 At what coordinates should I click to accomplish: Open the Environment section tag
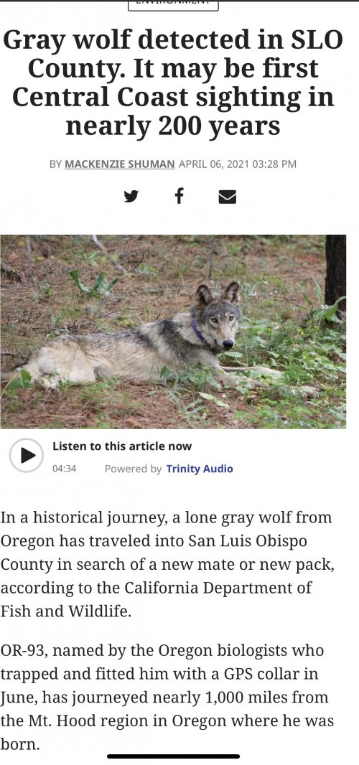(173, 4)
